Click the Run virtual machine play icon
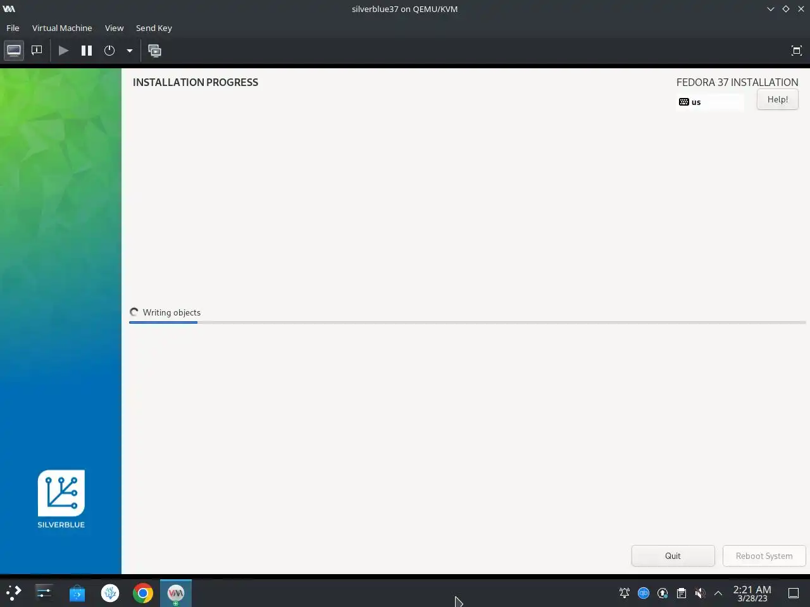This screenshot has height=607, width=810. [x=63, y=51]
